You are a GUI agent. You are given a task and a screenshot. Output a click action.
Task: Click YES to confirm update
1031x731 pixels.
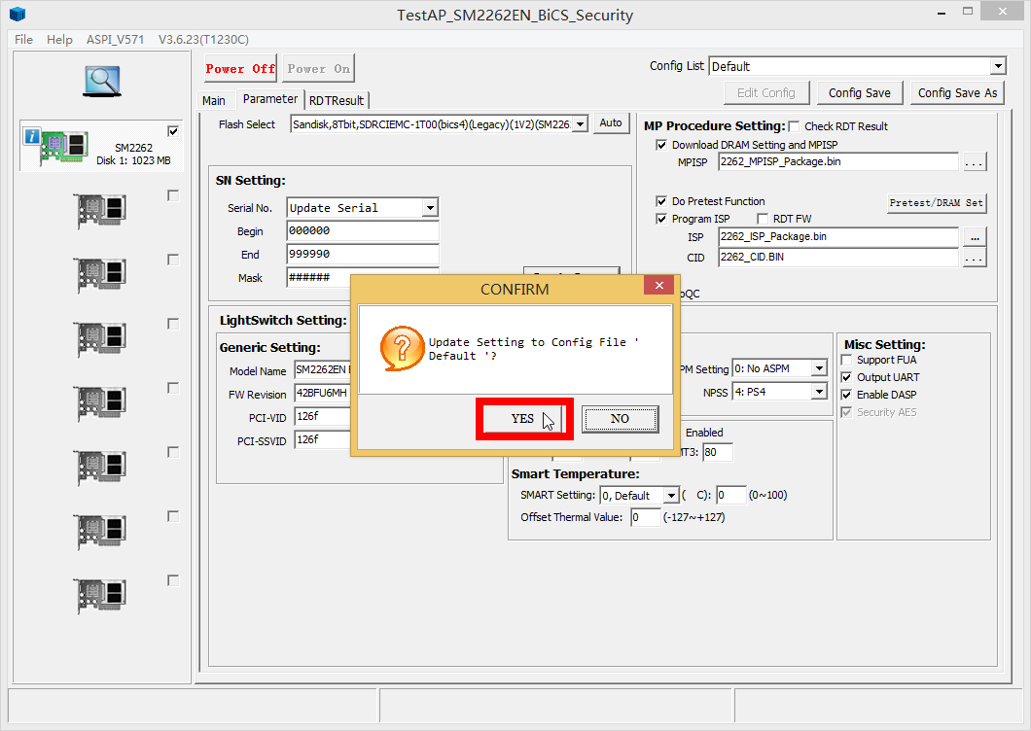tap(523, 419)
